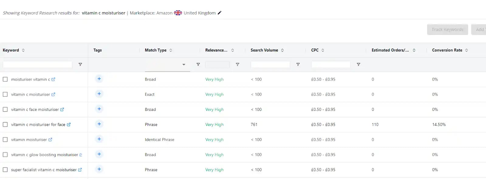Click the 'Exact' match type cell
Viewport: 486px width, 179px height.
pos(150,94)
